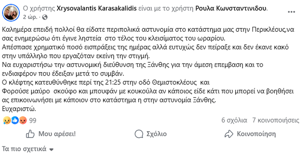View the 6 σχόλια comments
The height and width of the screenshot is (155, 302).
point(234,120)
